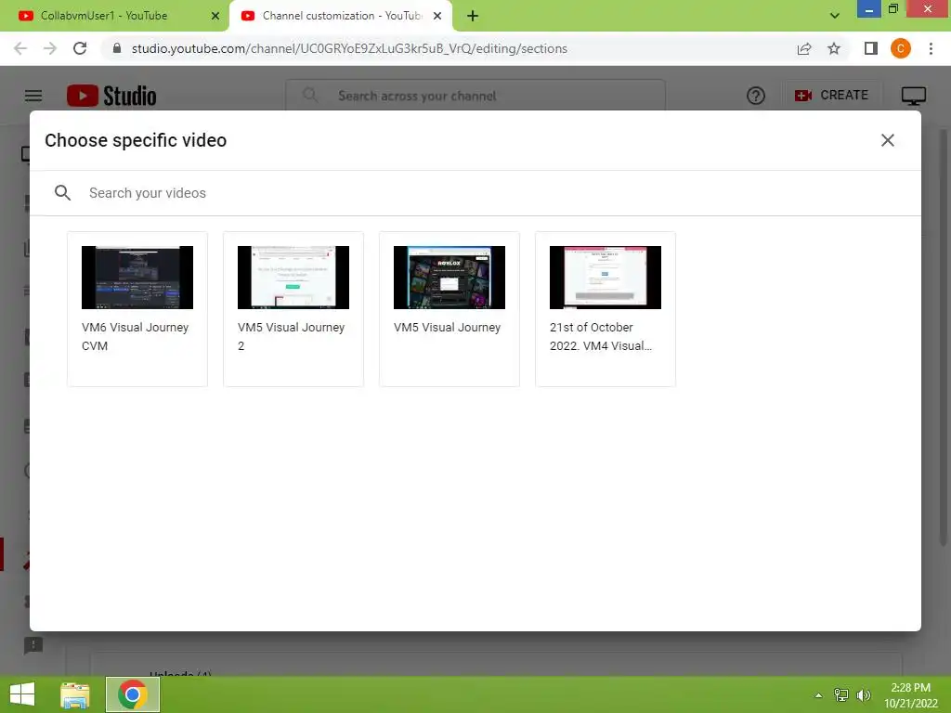Open the Chrome three-dot menu
The image size is (951, 713).
point(931,48)
